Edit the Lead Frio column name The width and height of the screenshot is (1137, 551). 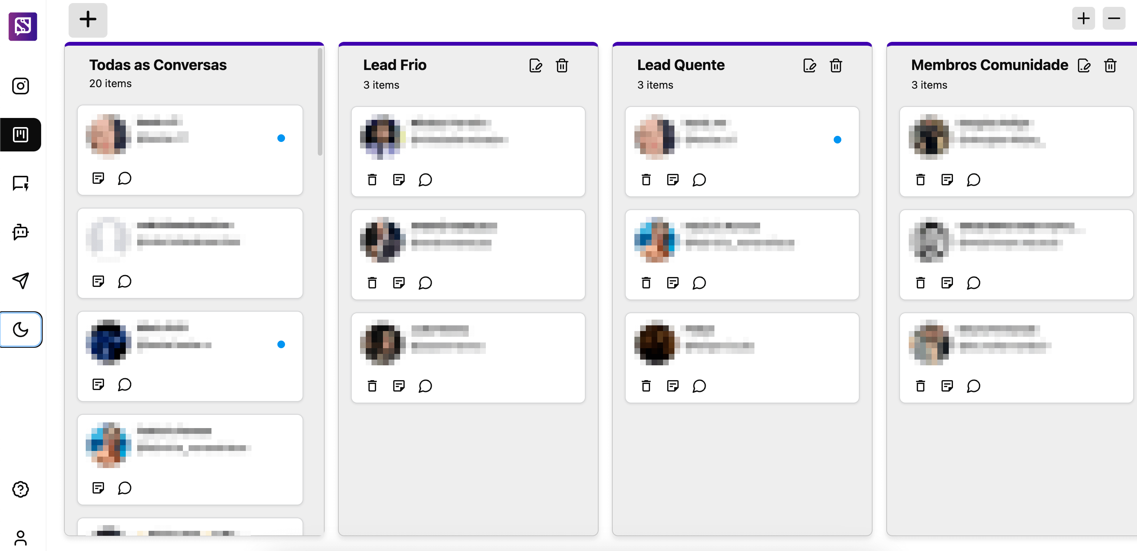(535, 65)
